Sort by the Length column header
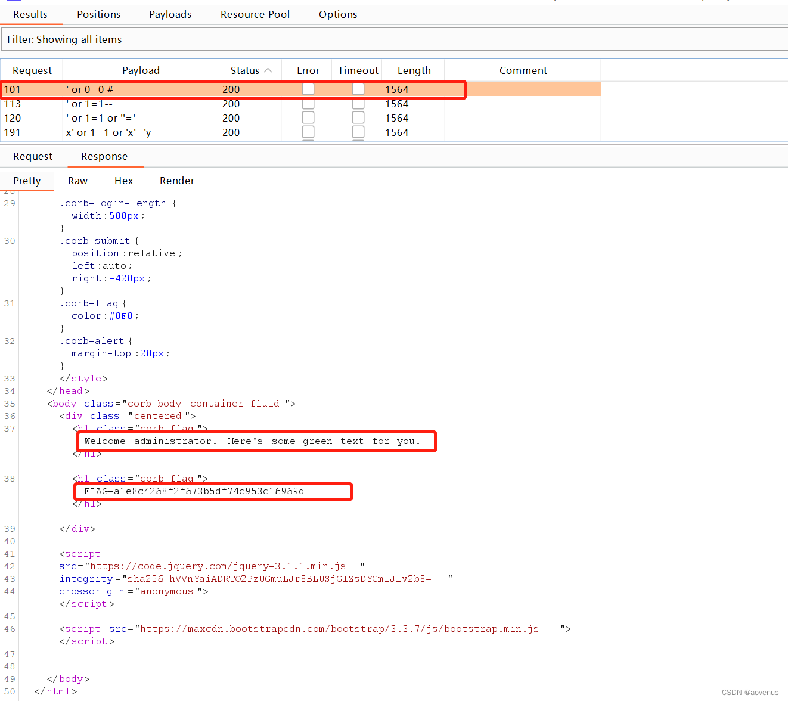The image size is (788, 701). point(414,70)
